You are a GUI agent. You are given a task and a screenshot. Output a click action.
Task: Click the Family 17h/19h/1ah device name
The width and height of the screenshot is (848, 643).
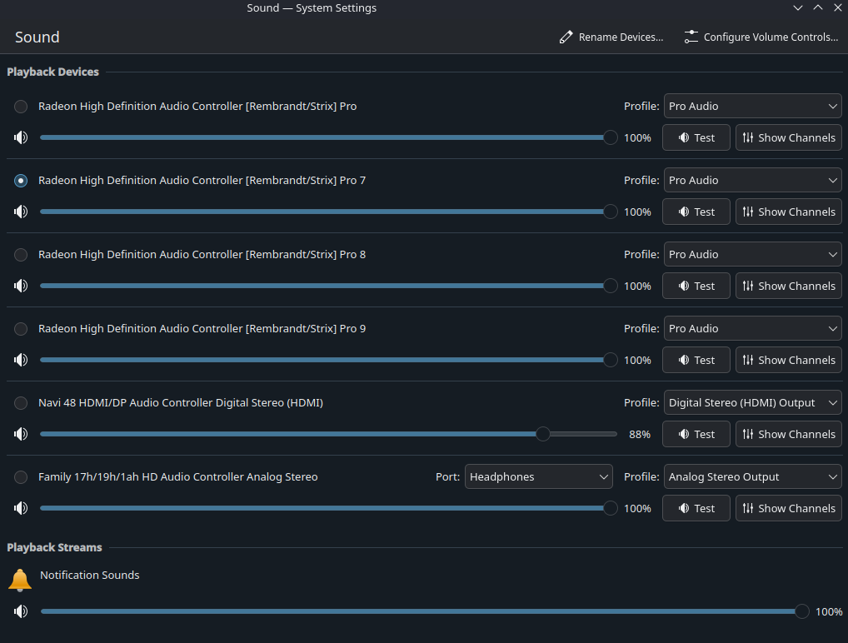tap(178, 476)
